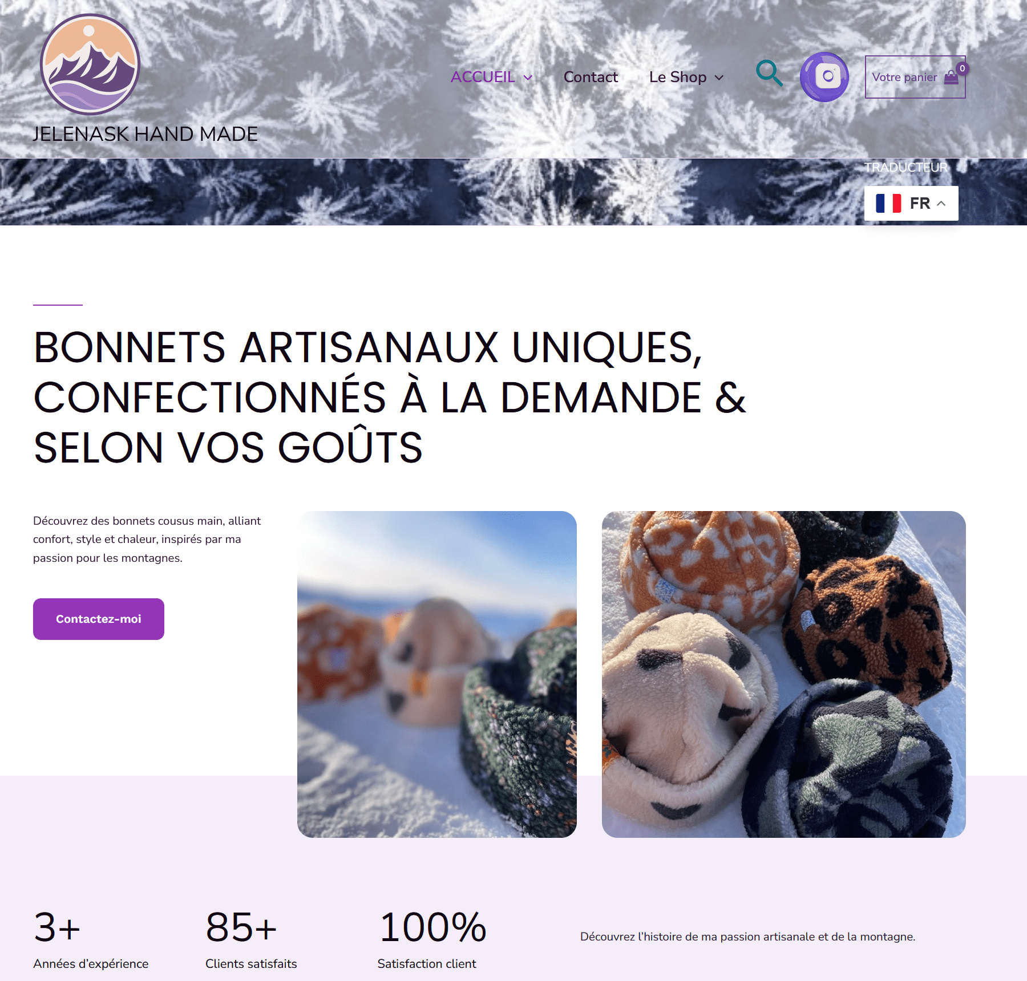Click the French flag icon
Viewport: 1027px width, 981px height.
click(888, 203)
